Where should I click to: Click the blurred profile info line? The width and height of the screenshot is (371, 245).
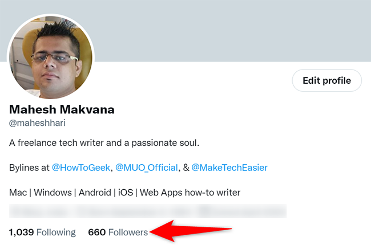tap(147, 212)
